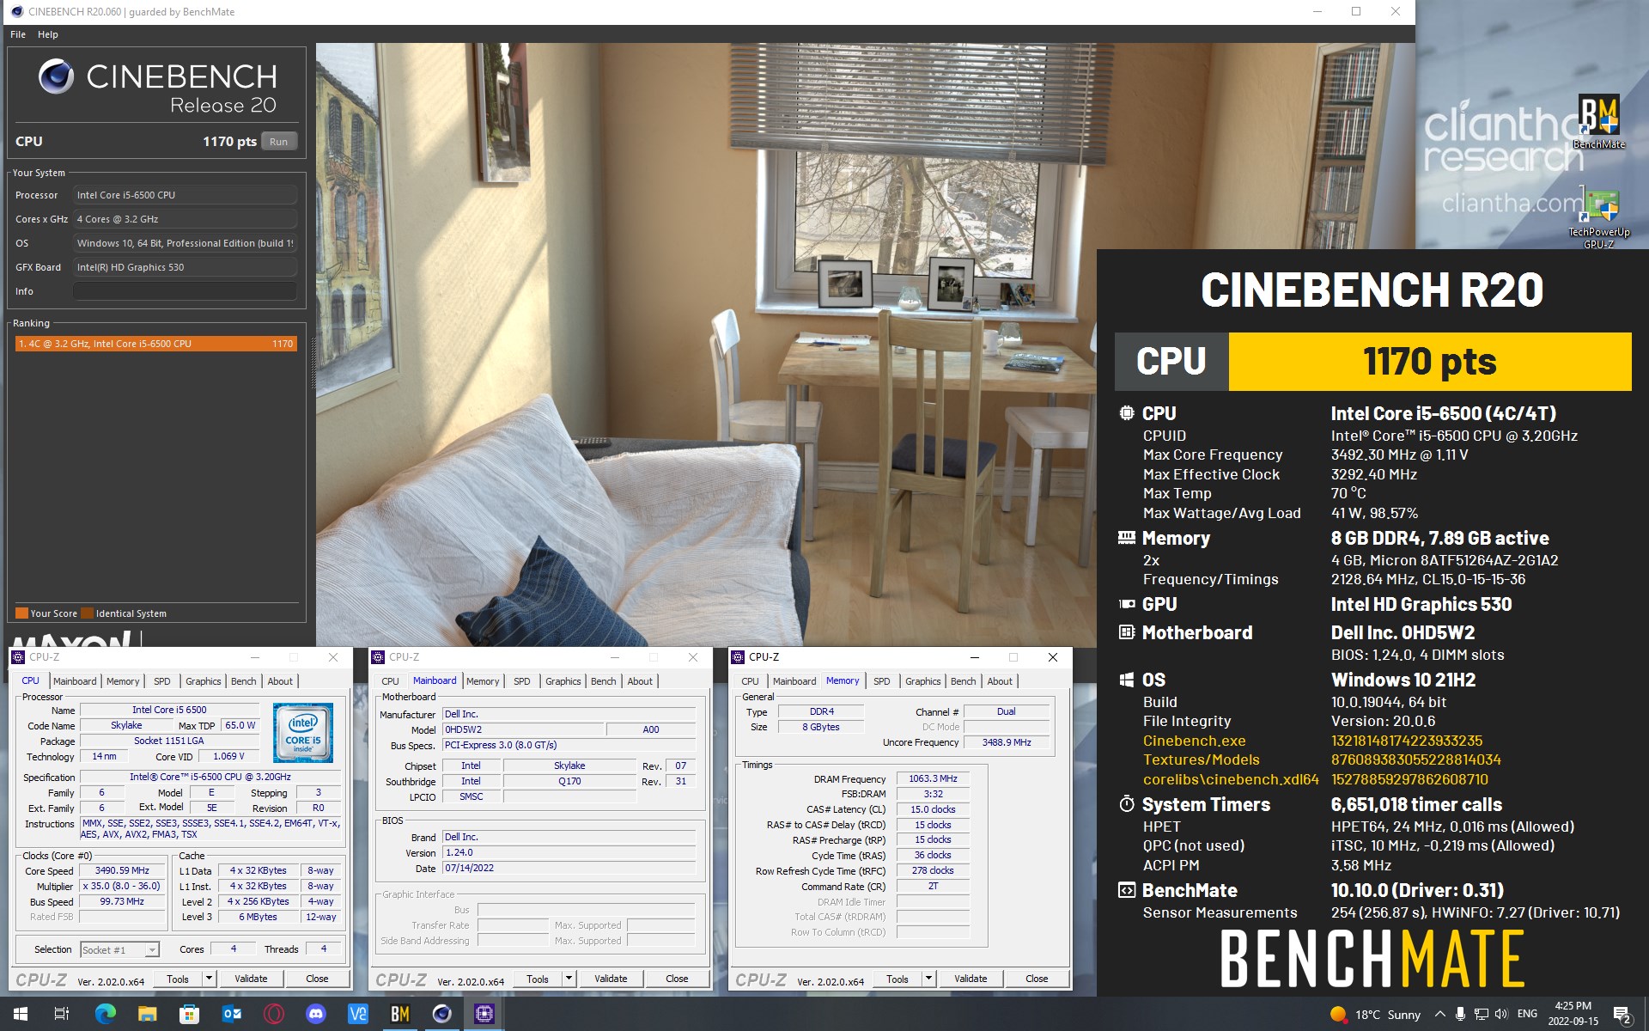Click Validate in Memory CPU-Z window

[x=971, y=979]
